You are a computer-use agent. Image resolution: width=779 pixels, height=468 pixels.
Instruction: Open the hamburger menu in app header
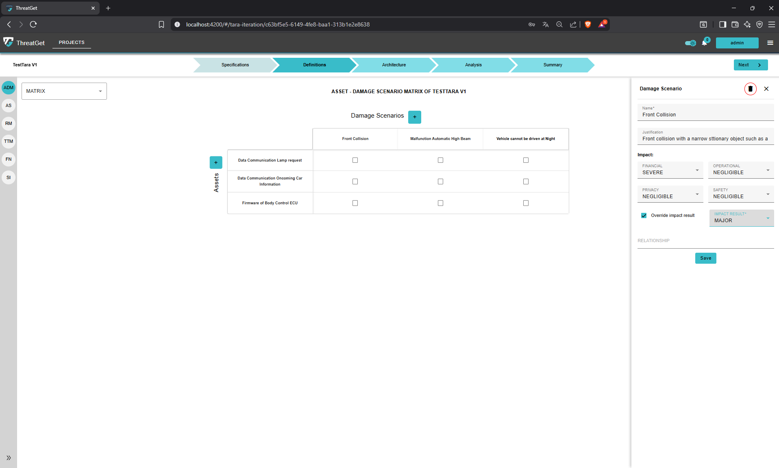point(770,43)
